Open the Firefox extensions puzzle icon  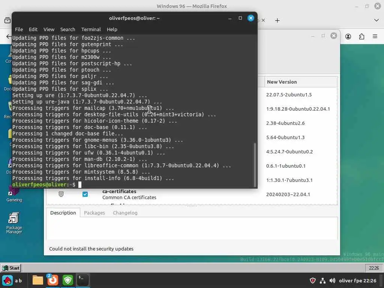pyautogui.click(x=361, y=36)
